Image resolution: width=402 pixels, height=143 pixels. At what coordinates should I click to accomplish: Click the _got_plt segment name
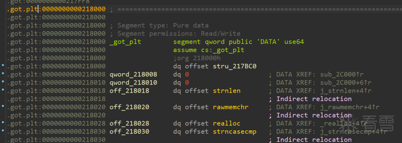tap(125, 42)
